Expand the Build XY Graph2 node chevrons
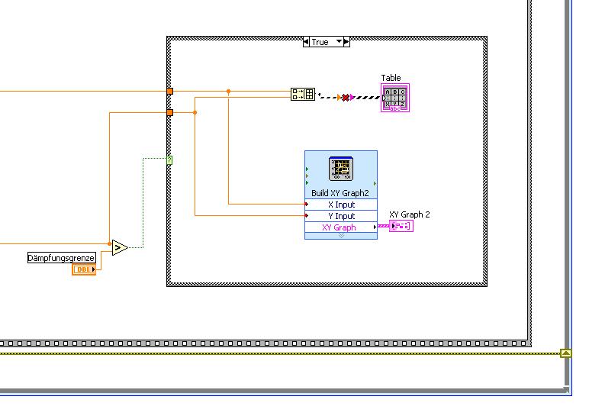Image resolution: width=589 pixels, height=406 pixels. 341,236
